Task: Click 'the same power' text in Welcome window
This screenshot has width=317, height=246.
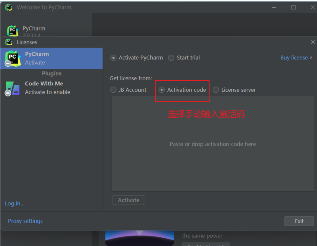Action: tap(202, 236)
